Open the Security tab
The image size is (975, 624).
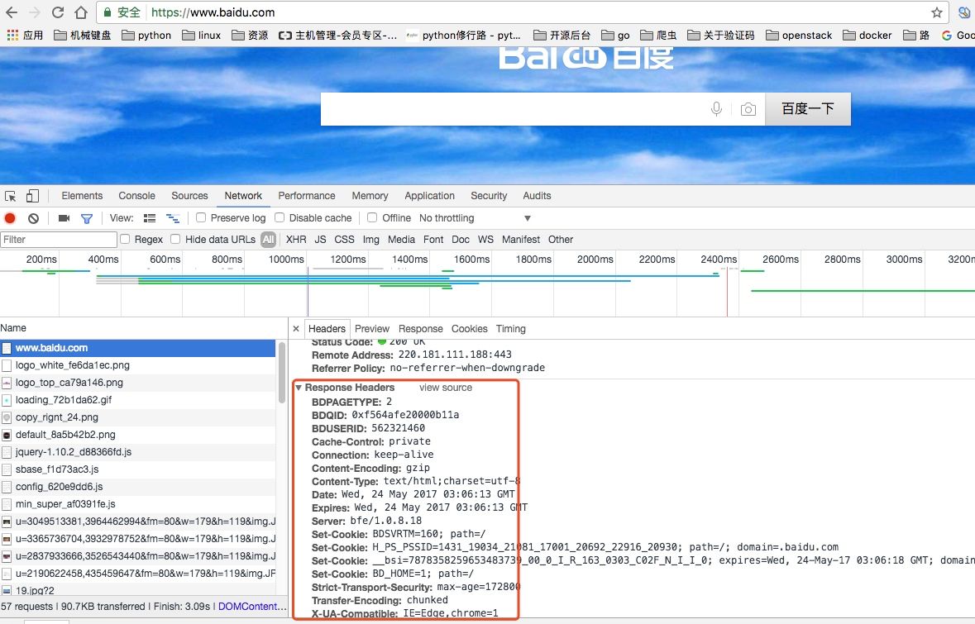(x=489, y=196)
